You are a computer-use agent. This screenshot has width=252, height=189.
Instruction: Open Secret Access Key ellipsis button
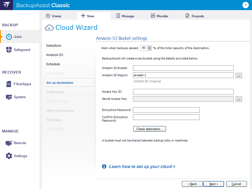pyautogui.click(x=239, y=99)
